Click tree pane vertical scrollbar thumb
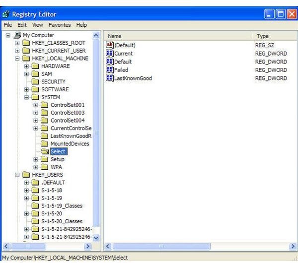The width and height of the screenshot is (298, 263). 96,133
